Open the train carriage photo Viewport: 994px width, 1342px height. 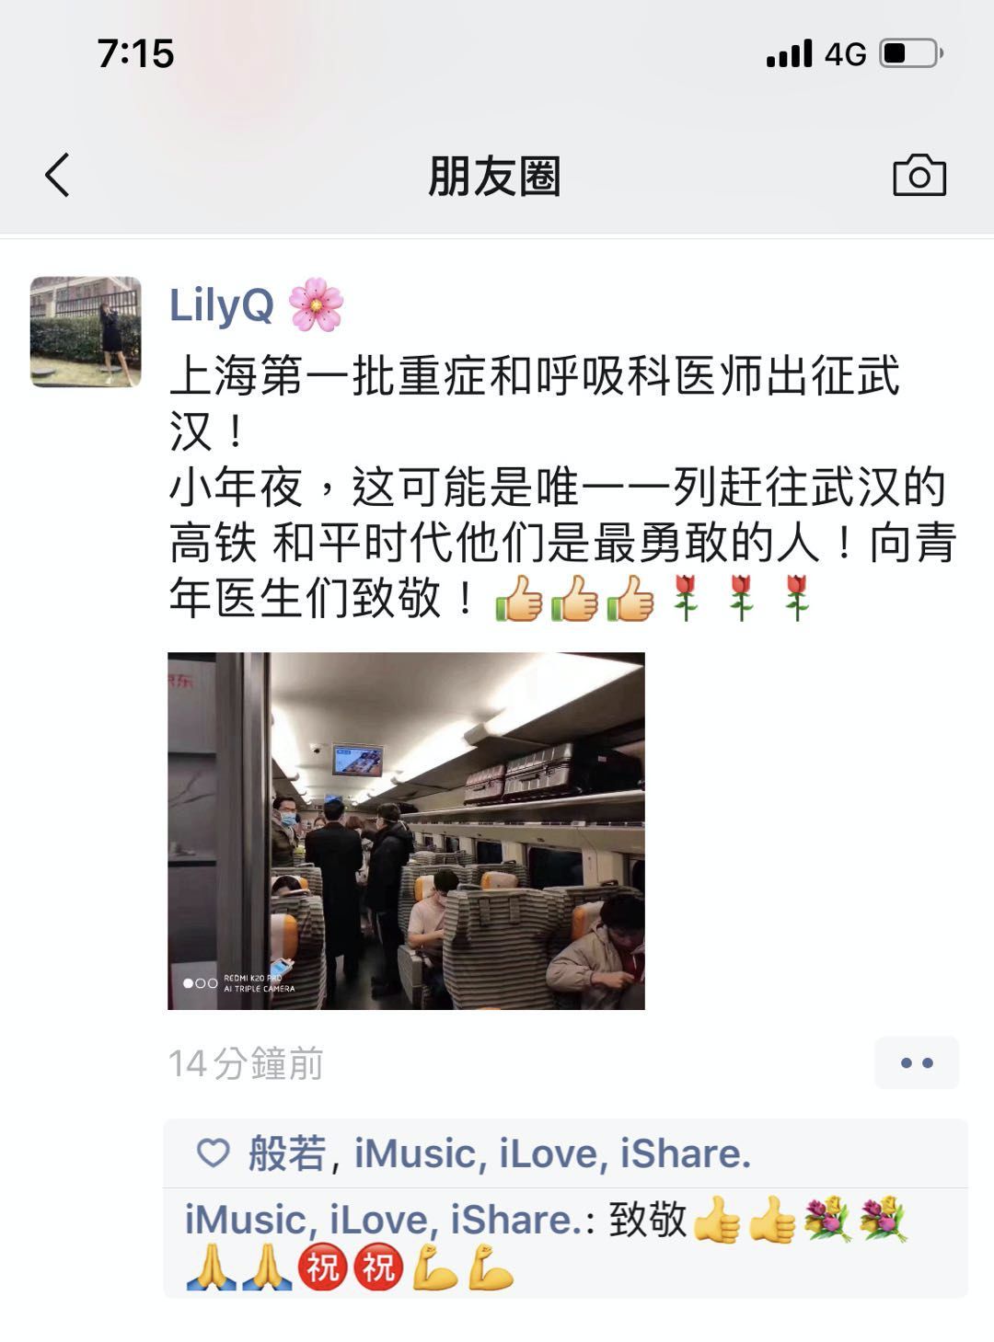click(406, 831)
